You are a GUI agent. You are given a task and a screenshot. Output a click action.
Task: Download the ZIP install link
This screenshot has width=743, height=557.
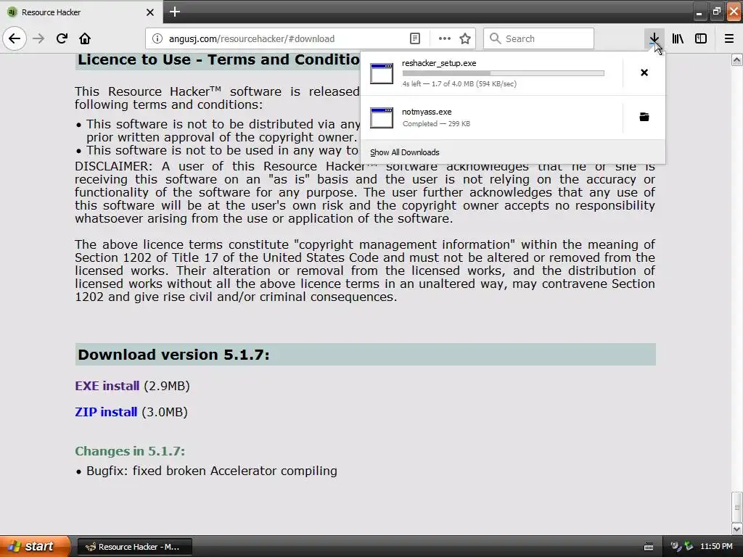[106, 412]
